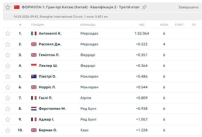Toggle favorite star for Расселл Дж.

8,44
